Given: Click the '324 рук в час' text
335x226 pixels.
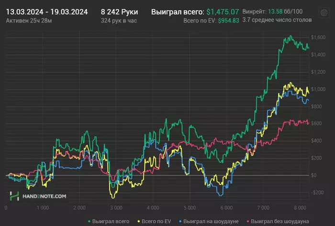Looking at the screenshot, I should [x=119, y=21].
